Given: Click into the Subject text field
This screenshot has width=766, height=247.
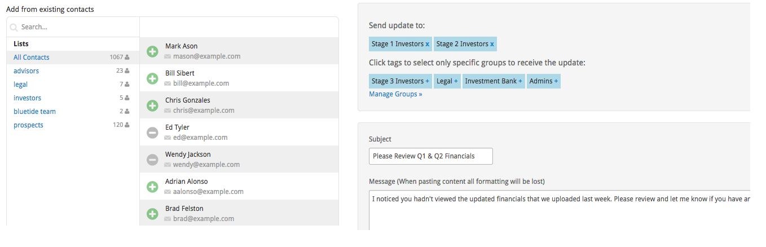Looking at the screenshot, I should [430, 156].
